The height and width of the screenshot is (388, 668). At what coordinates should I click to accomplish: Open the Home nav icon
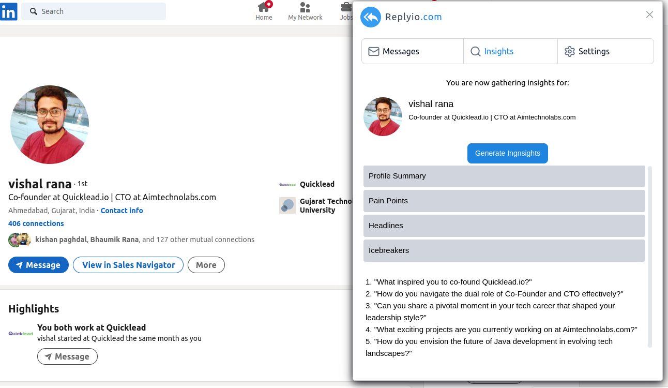pos(264,7)
